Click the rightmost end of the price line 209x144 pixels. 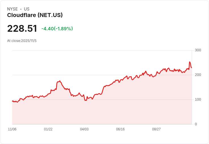coord(192,67)
